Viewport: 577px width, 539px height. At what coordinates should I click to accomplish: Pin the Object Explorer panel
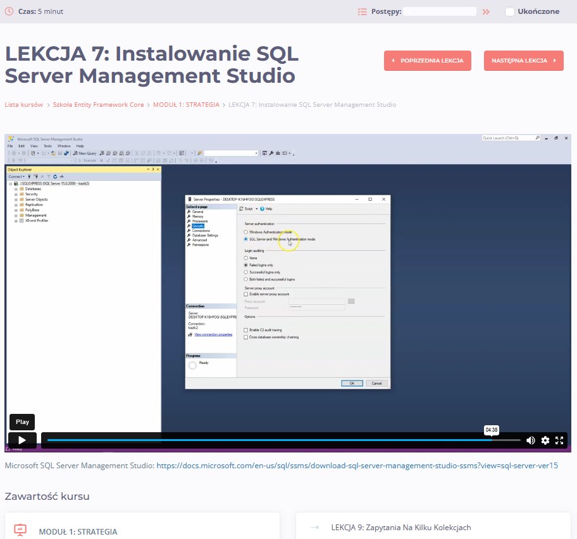153,169
